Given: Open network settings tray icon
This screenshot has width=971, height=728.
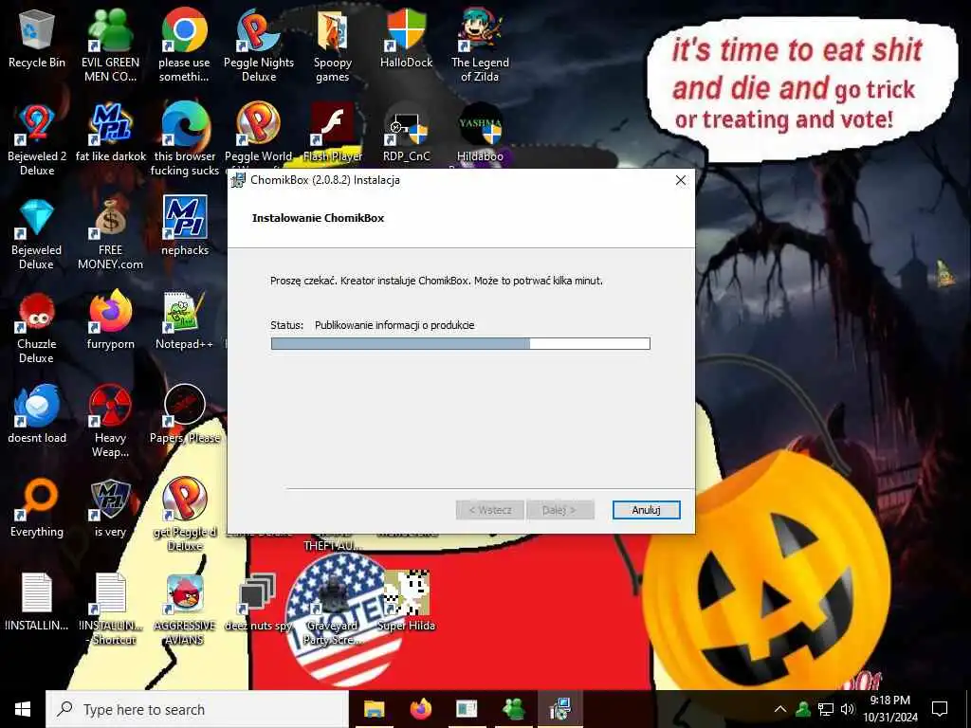Looking at the screenshot, I should [x=826, y=709].
